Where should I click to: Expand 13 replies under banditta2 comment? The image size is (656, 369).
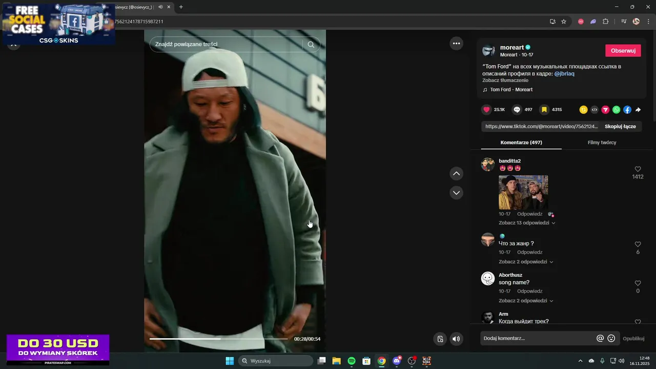coord(527,223)
